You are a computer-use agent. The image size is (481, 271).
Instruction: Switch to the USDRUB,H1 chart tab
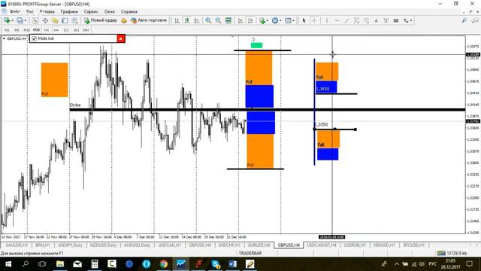click(x=355, y=245)
